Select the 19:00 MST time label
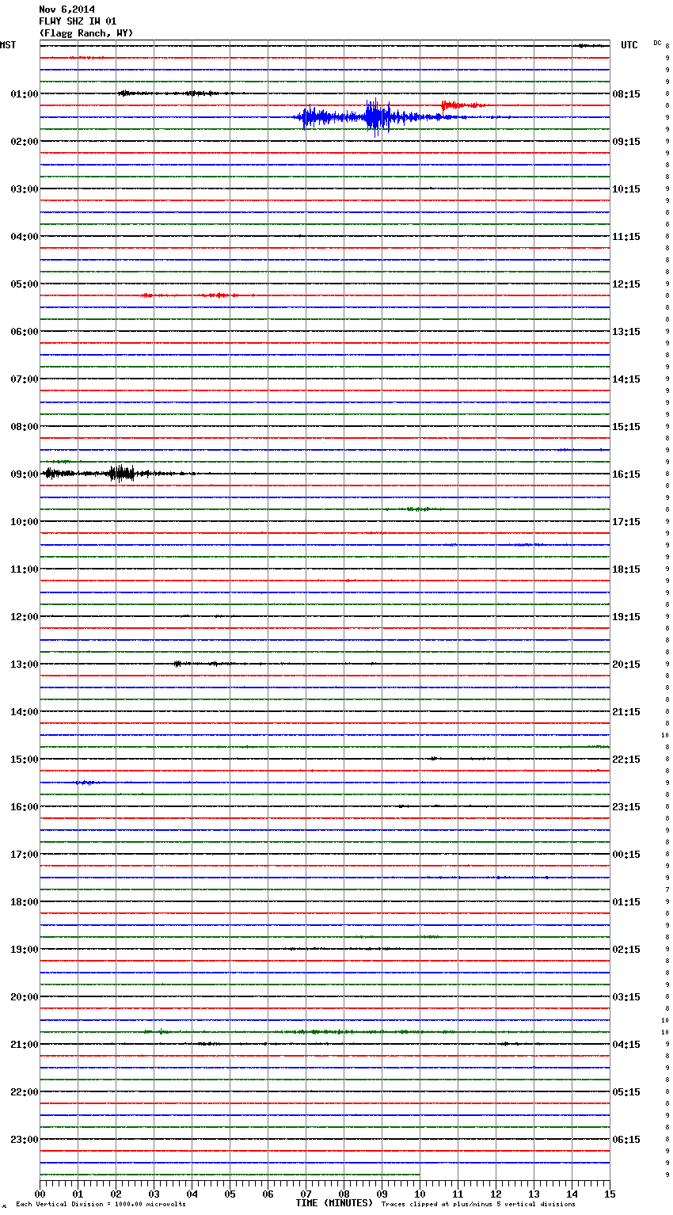Viewport: 673px width, 1215px height. pos(25,950)
